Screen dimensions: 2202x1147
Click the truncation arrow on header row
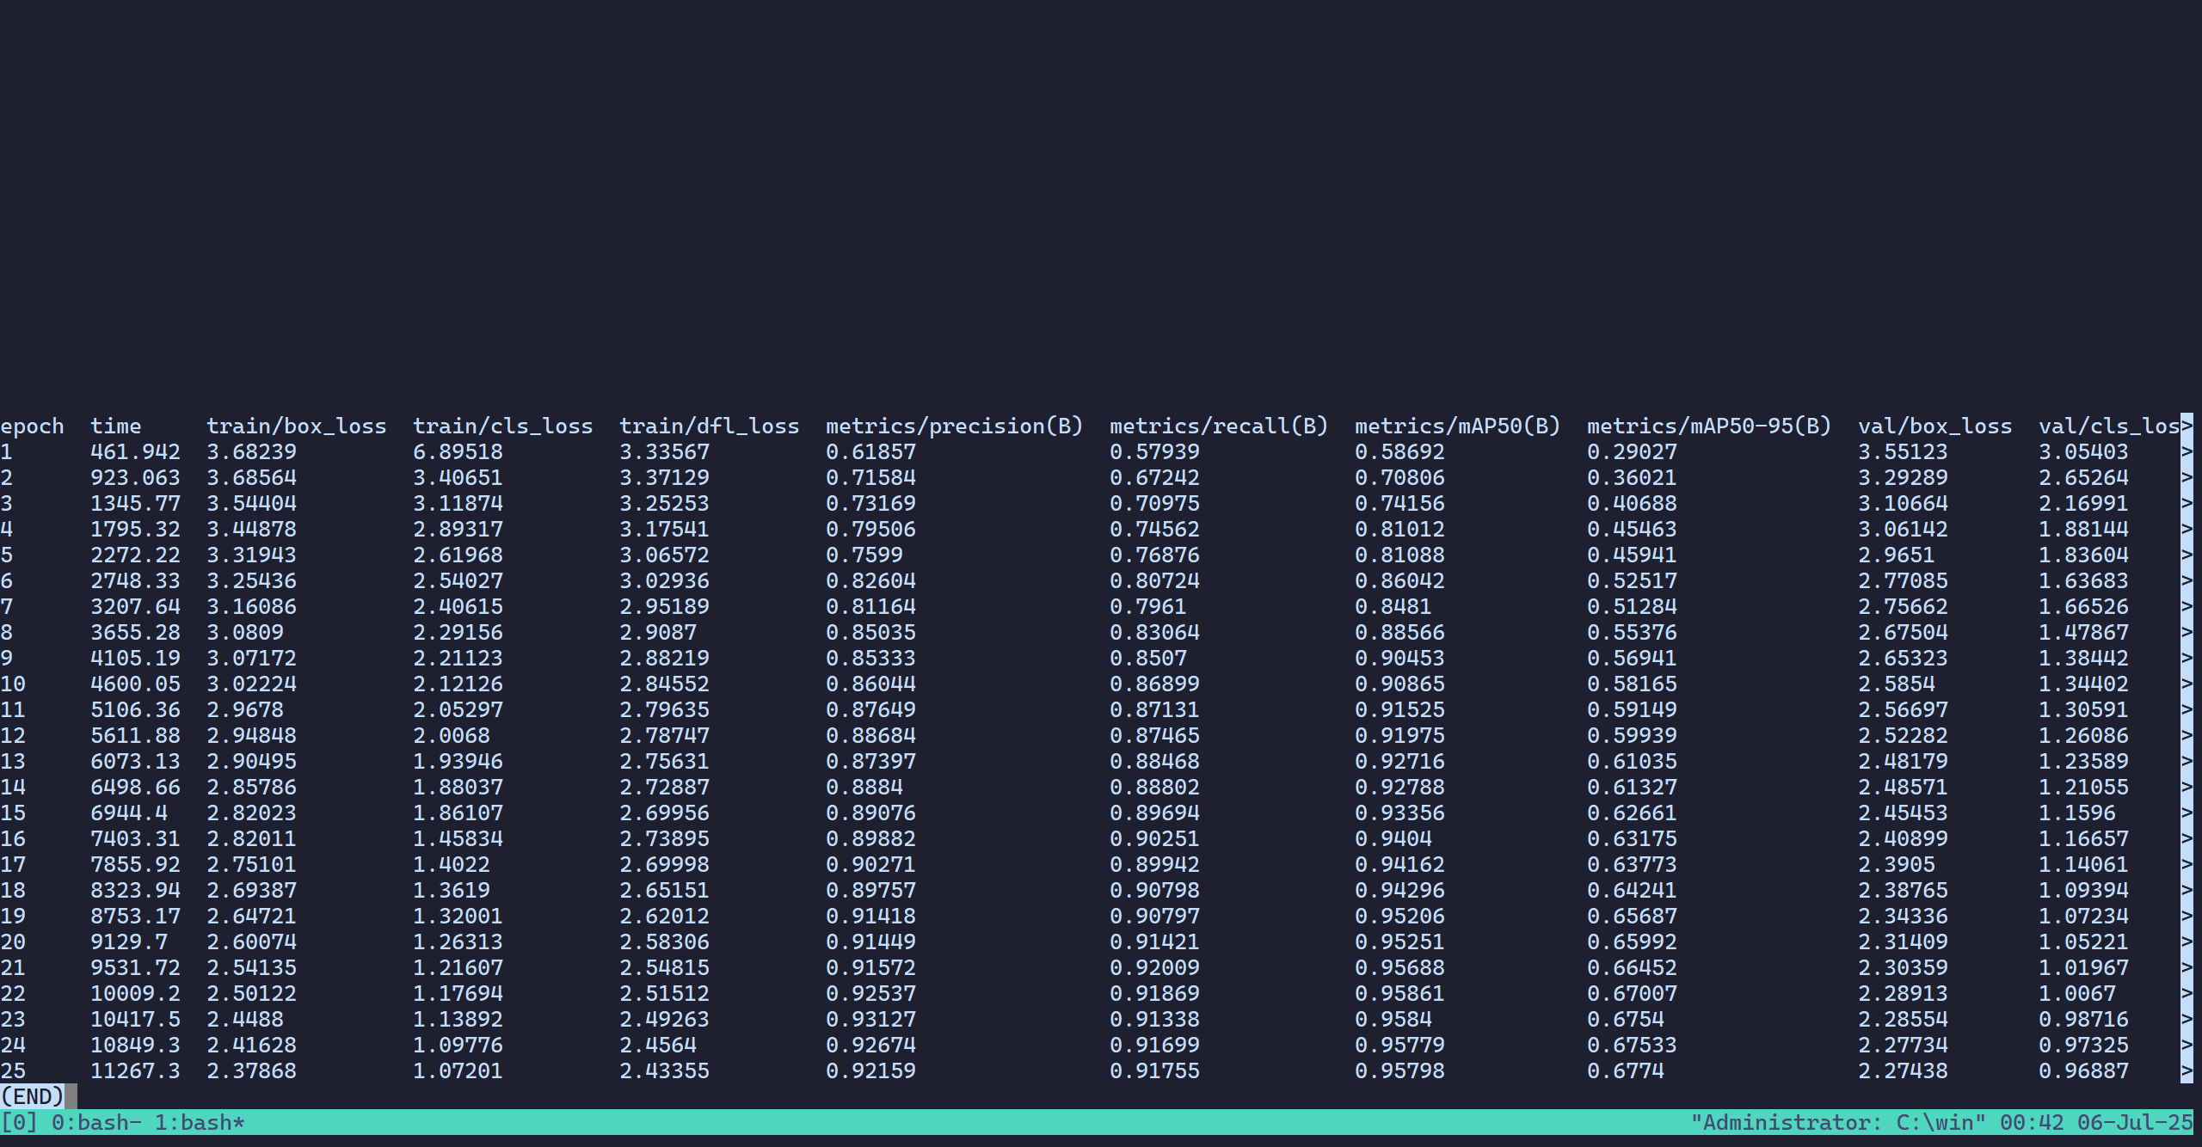point(2186,426)
